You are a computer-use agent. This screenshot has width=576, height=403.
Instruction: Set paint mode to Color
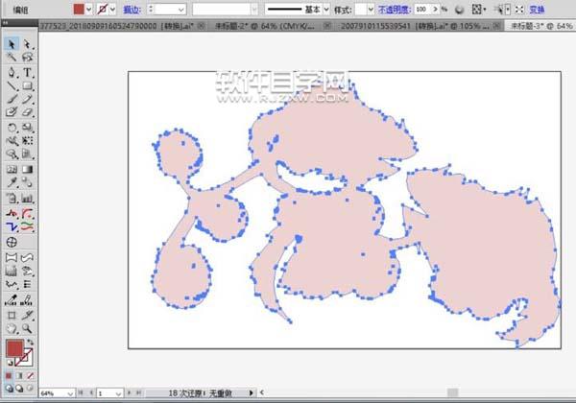9,376
